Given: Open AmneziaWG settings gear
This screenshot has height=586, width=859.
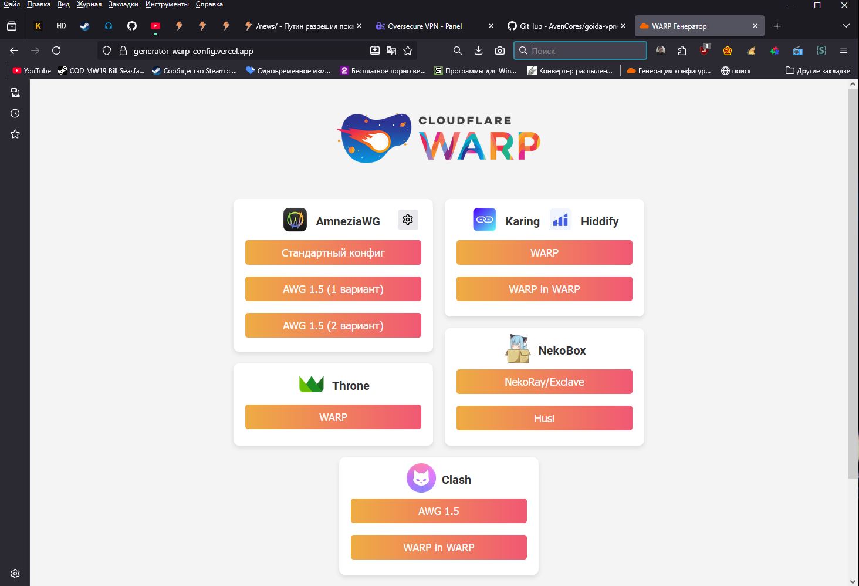Looking at the screenshot, I should coord(408,220).
